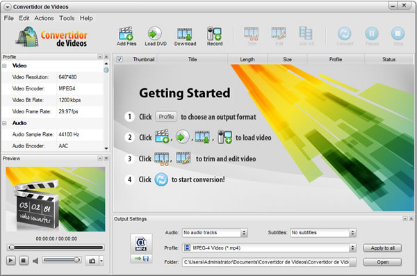Click the preview video thumbnail
This screenshot has height=276, width=417.
pyautogui.click(x=56, y=199)
